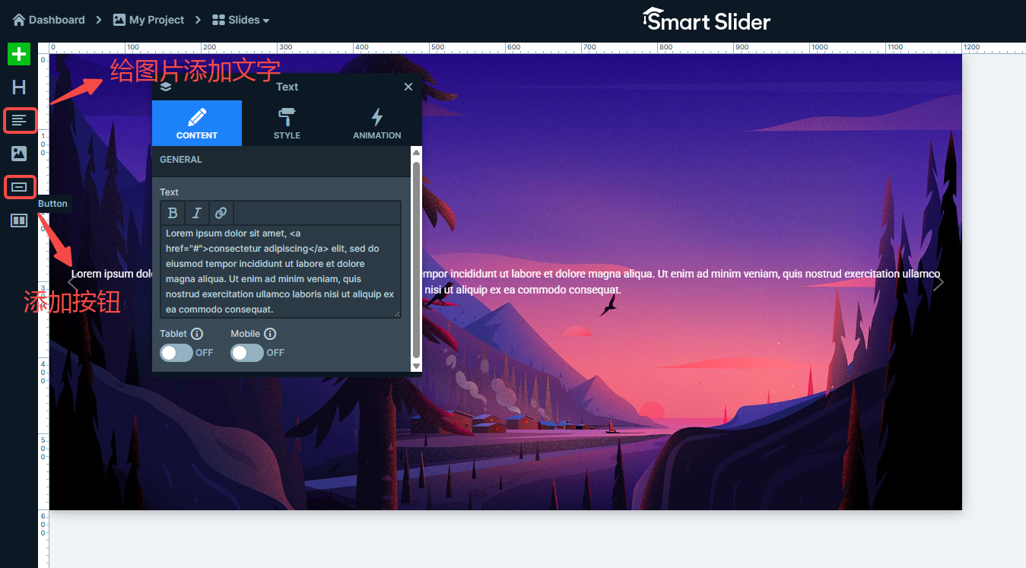Add a new layer with the green plus icon
Viewport: 1026px width, 568px height.
point(18,54)
